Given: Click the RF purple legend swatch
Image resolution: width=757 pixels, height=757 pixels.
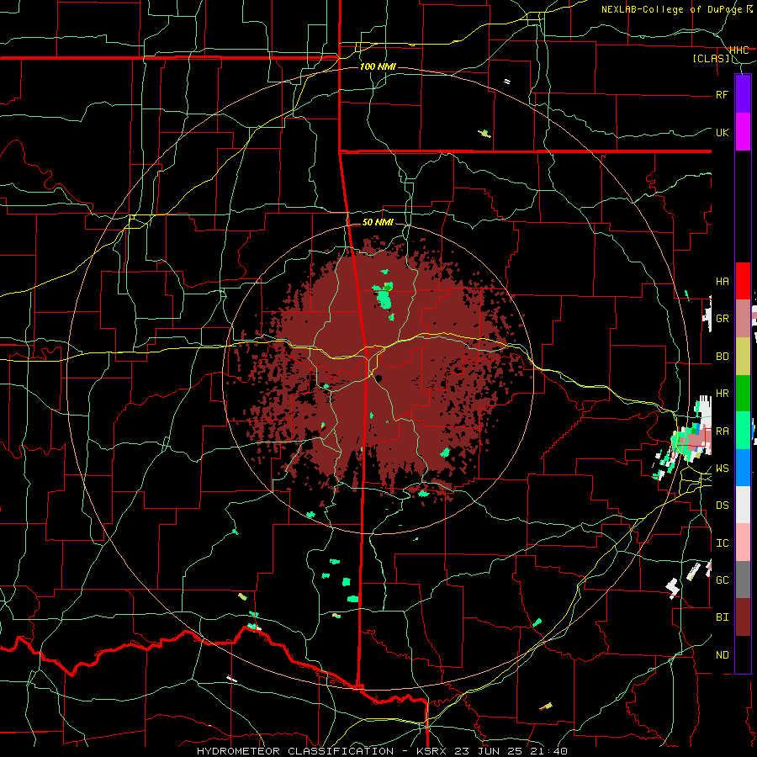Looking at the screenshot, I should [743, 93].
